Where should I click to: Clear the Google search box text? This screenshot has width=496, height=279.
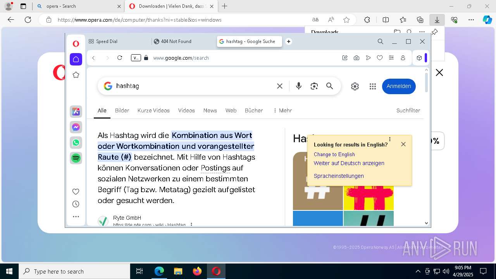pyautogui.click(x=280, y=86)
